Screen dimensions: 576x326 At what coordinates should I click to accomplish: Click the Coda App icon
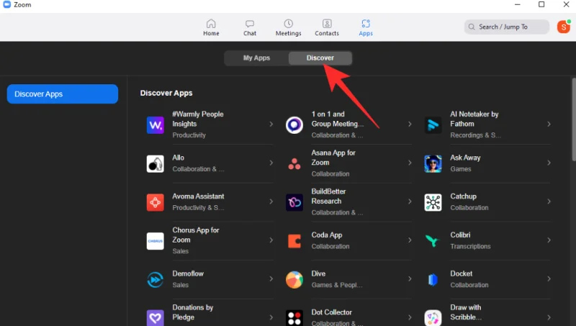[x=294, y=241]
